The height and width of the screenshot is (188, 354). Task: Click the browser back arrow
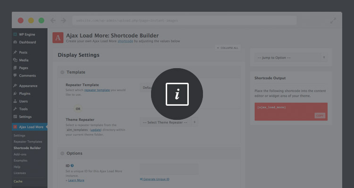[x=53, y=21]
